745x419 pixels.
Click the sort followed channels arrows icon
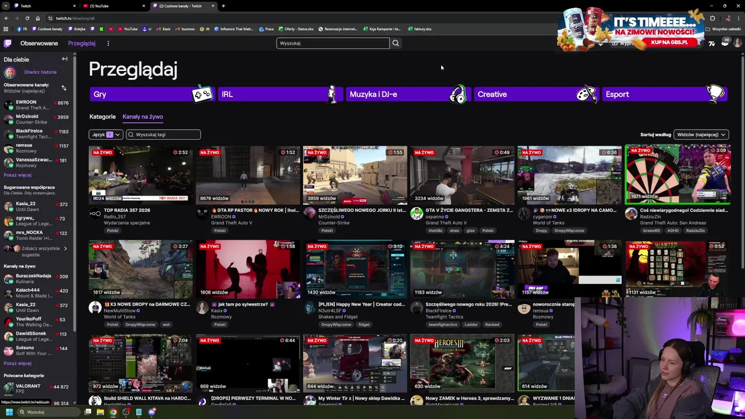point(64,88)
